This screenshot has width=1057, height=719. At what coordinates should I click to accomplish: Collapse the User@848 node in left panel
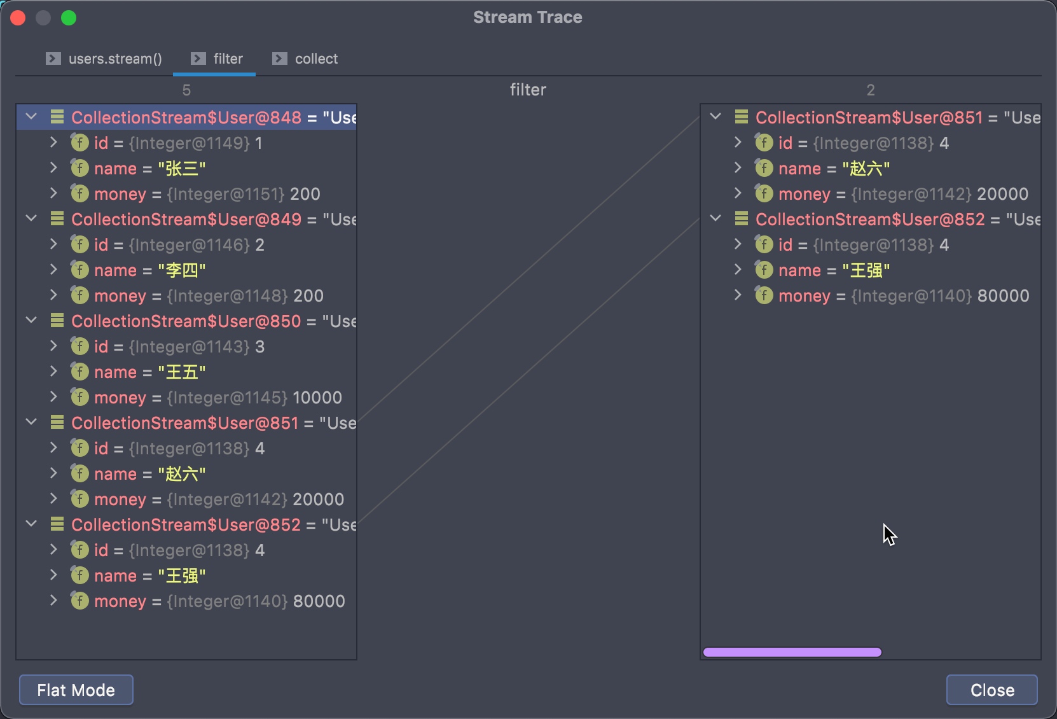click(31, 117)
